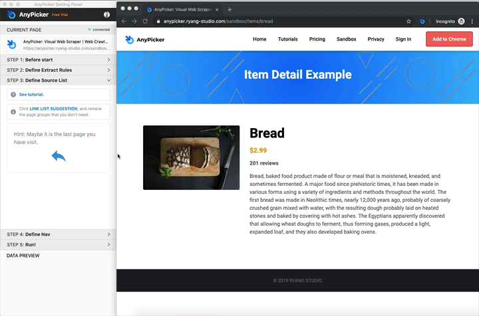Screen dimensions: 479x316
Task: Click the info icon beside Link List Suggestion hint
Action: tap(13, 112)
